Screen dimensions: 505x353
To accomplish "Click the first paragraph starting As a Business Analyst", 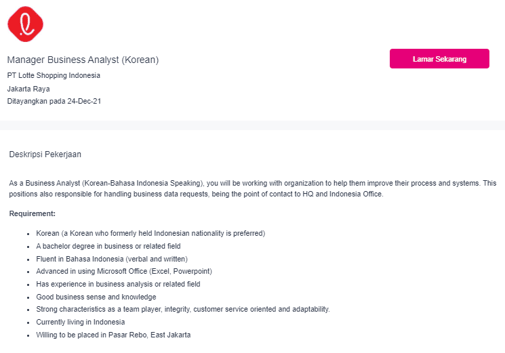I will [252, 188].
